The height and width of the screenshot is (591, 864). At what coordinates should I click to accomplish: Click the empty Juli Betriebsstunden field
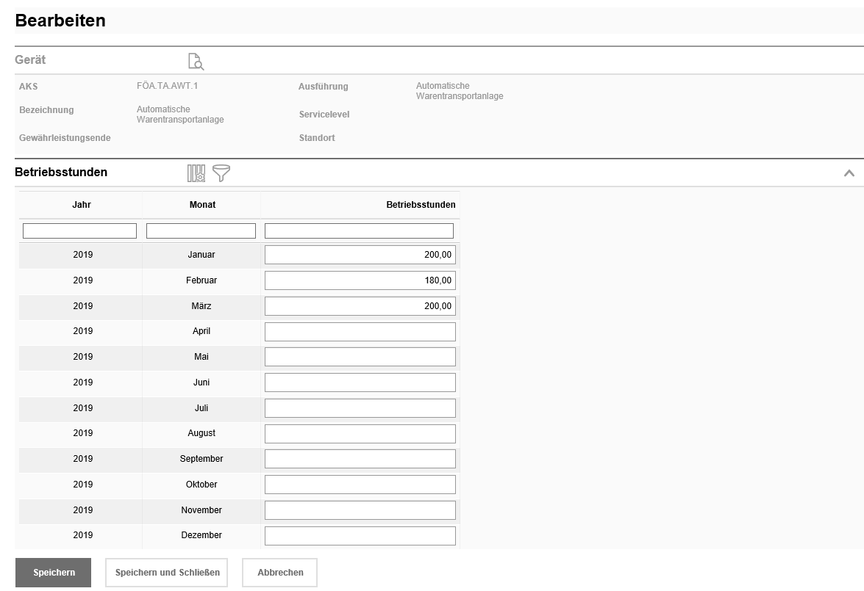tap(360, 408)
